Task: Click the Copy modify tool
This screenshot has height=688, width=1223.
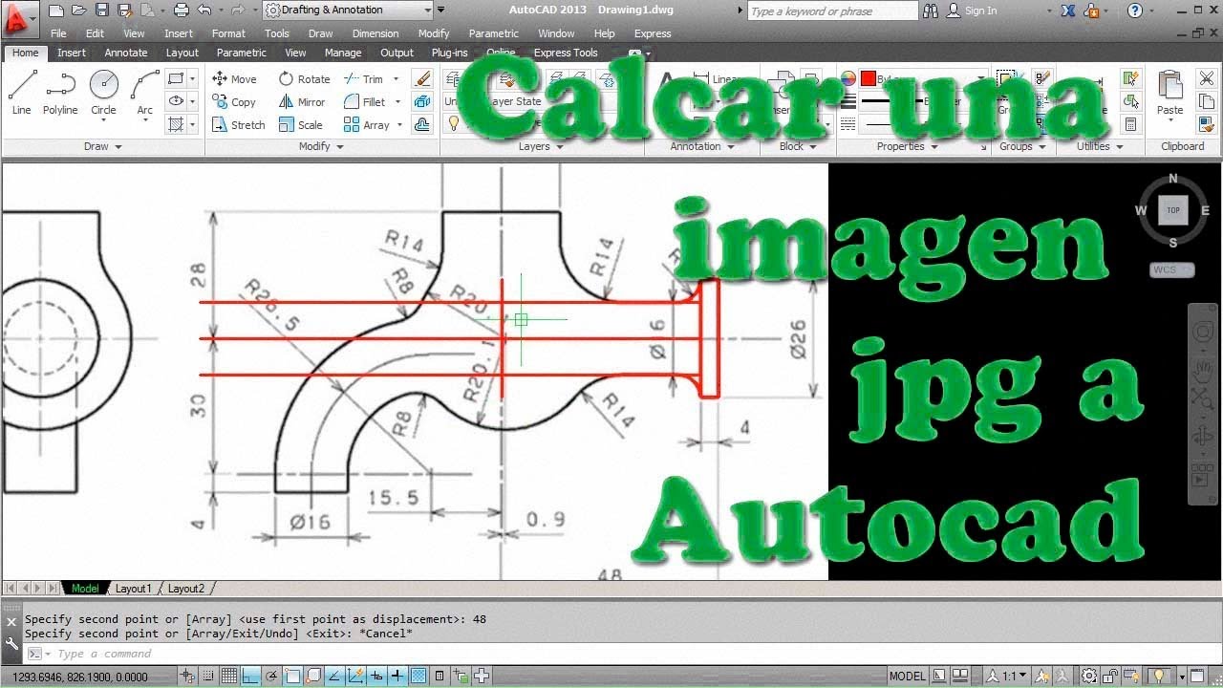Action: click(x=234, y=102)
